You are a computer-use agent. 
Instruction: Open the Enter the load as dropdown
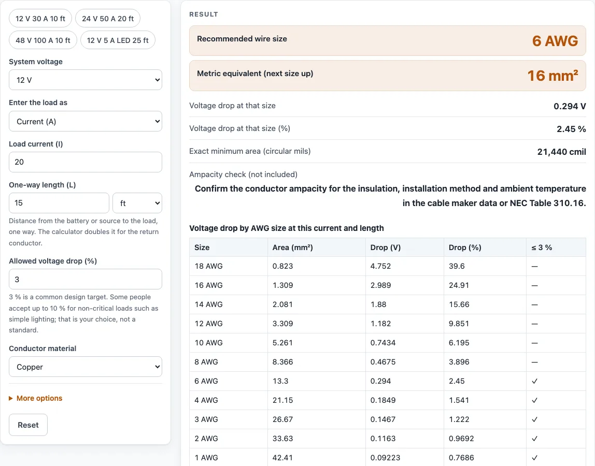[x=86, y=121]
